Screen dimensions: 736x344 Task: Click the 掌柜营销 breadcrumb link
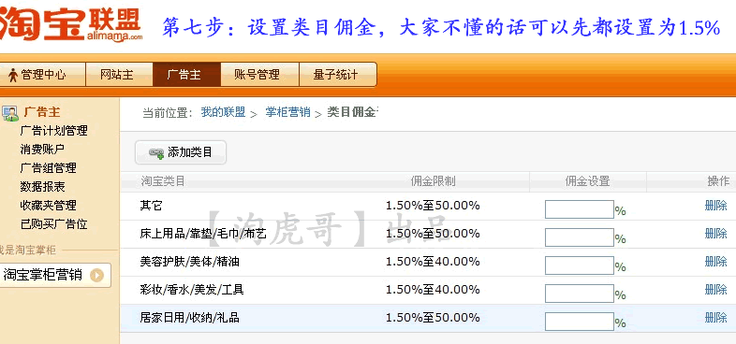pos(287,112)
